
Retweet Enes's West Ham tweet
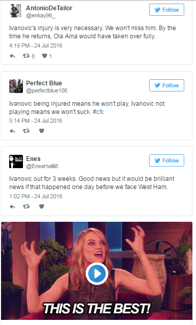26,206
